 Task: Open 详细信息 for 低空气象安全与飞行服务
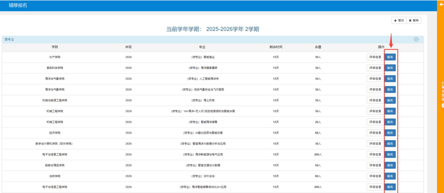pyautogui.click(x=375, y=89)
